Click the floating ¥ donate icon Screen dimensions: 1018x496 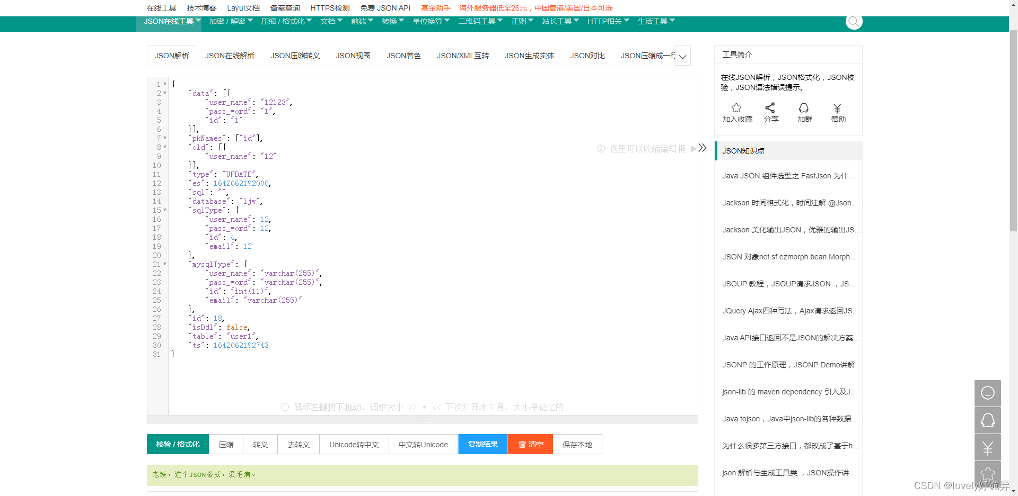987,447
